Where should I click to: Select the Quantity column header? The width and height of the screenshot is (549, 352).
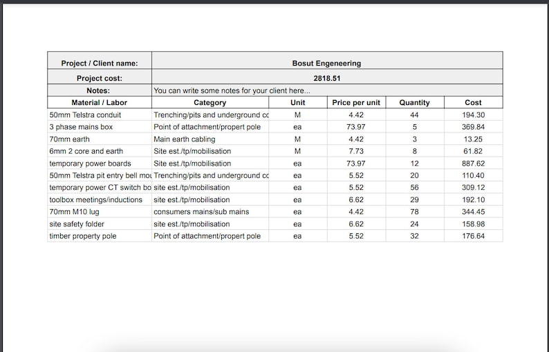(415, 102)
